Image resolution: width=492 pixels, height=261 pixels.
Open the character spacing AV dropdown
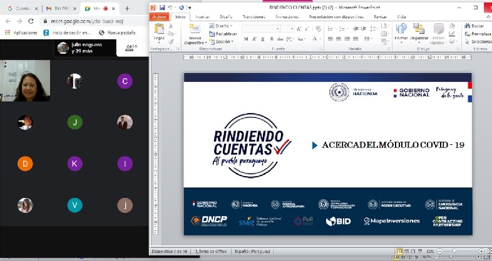[x=289, y=39]
